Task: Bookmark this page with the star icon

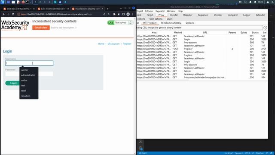Action: coord(109,14)
